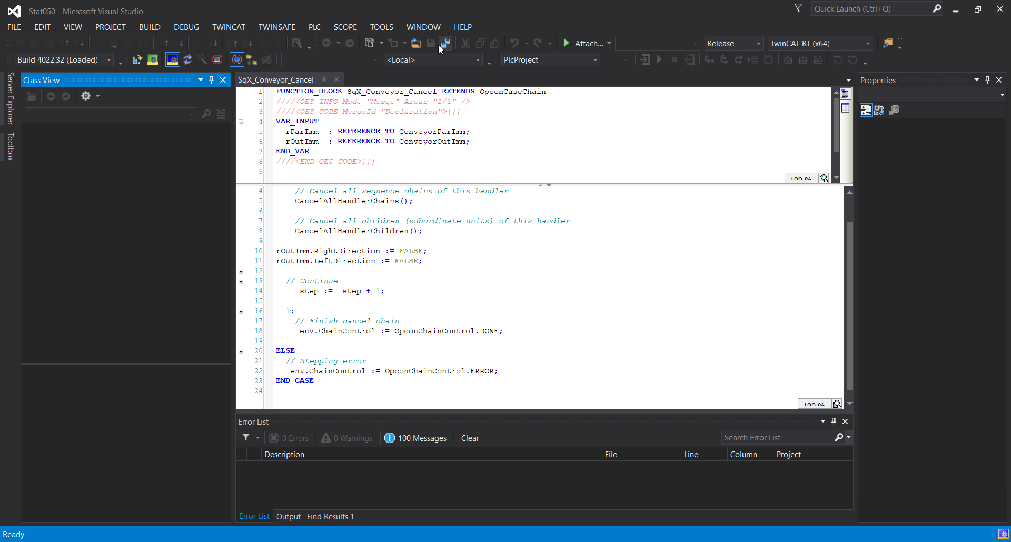Click the Save All toolbar icon
1011x542 pixels.
point(445,43)
